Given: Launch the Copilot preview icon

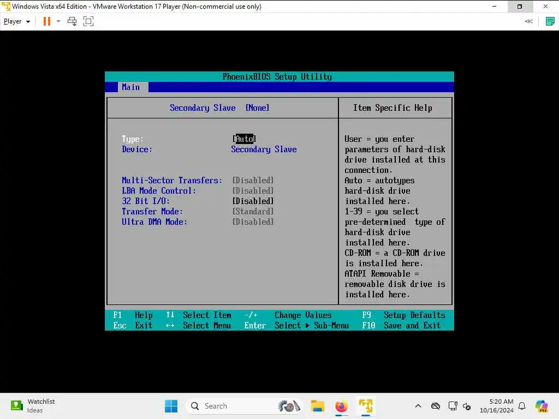Looking at the screenshot, I should (542, 406).
